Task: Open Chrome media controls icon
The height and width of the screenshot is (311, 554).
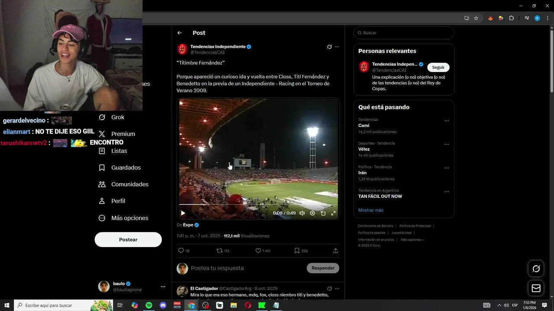Action: coord(527,18)
